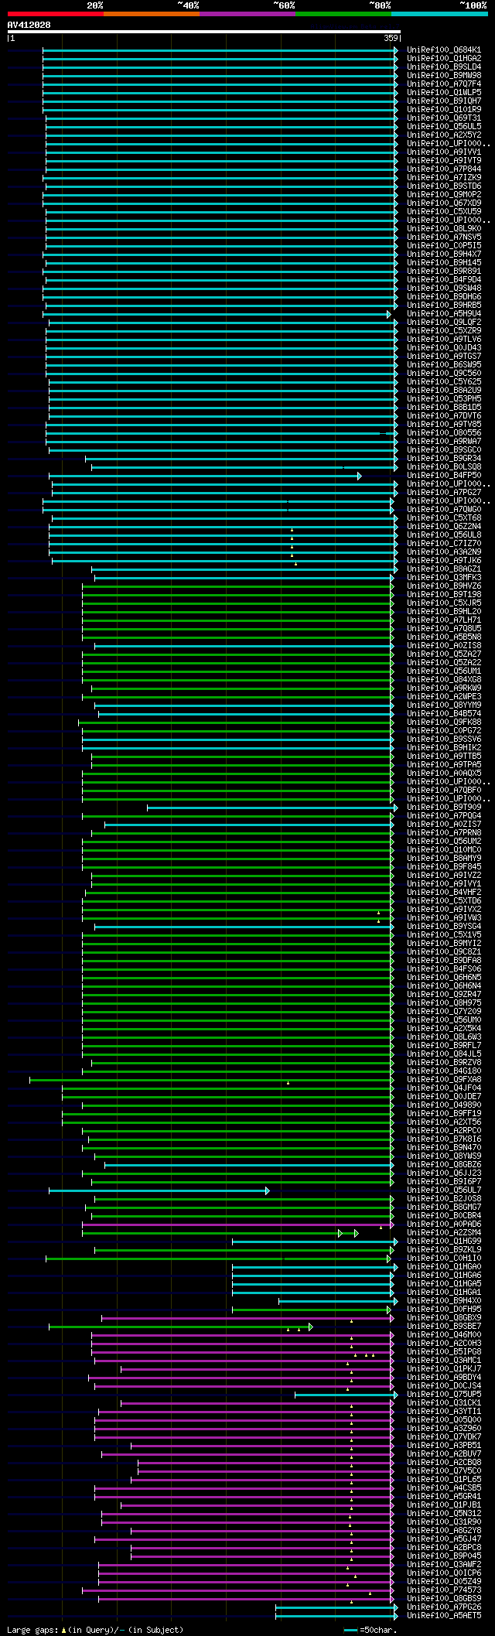This screenshot has height=1636, width=495.
Task: Select UniRef100_C0P5I5 label
Action: click(x=444, y=245)
